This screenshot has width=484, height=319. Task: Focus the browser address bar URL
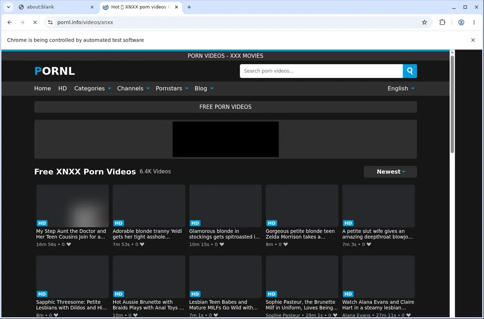238,23
